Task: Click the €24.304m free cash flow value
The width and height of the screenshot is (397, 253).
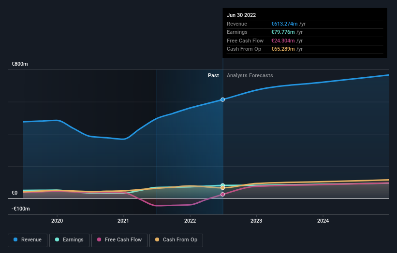Action: [283, 41]
